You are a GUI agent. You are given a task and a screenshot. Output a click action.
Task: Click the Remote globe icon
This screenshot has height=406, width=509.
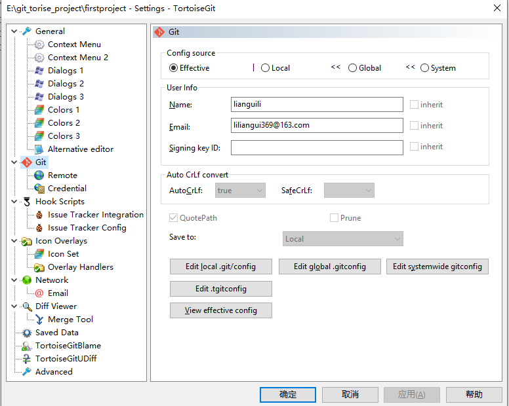pyautogui.click(x=39, y=175)
